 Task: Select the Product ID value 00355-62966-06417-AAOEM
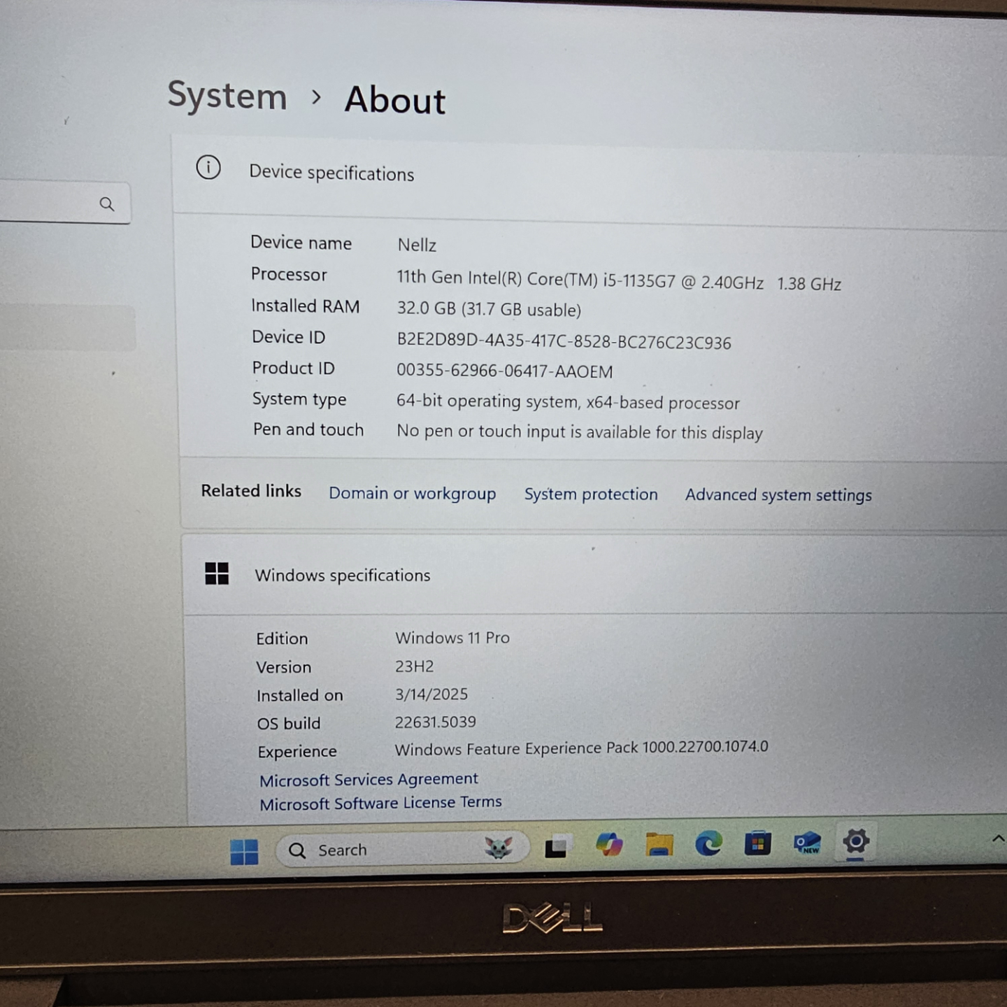tap(504, 371)
